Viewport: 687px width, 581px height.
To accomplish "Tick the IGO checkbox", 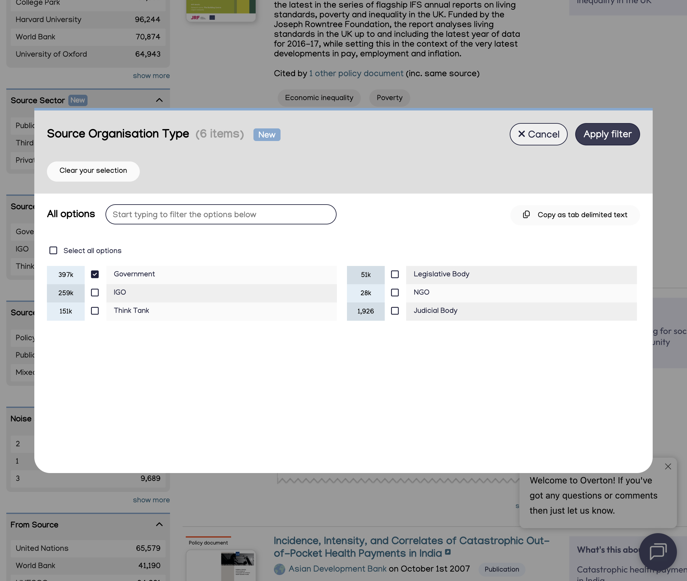I will click(x=95, y=292).
